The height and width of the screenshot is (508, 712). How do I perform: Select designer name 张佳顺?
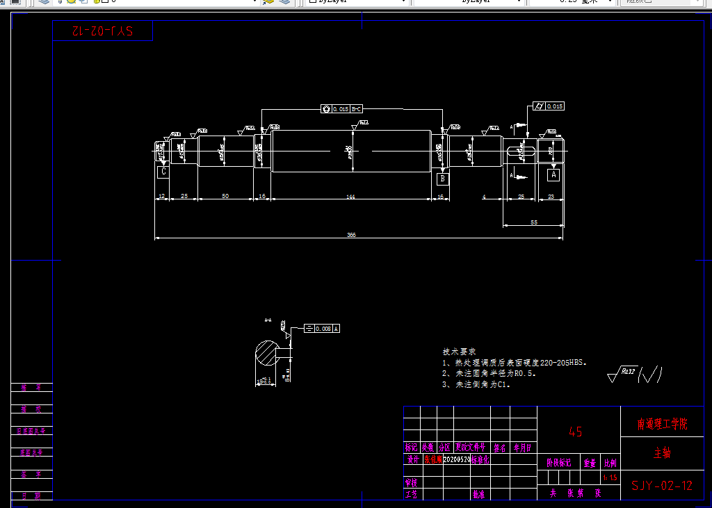pos(432,459)
